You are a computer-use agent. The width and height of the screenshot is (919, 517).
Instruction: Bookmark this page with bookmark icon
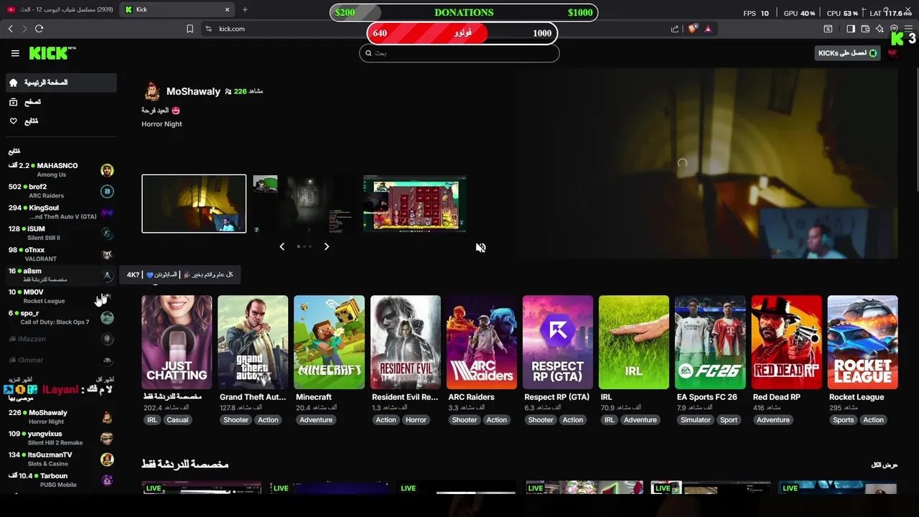point(190,29)
